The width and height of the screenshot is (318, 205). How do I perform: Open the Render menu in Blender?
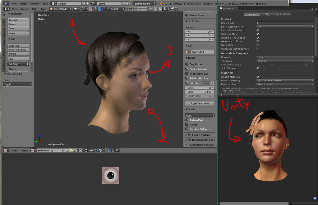(x=23, y=3)
